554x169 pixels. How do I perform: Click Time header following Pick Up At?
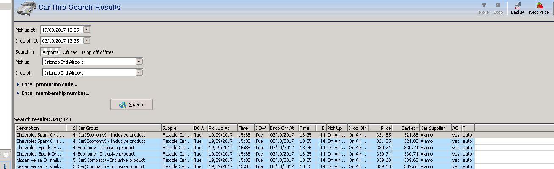pos(245,128)
